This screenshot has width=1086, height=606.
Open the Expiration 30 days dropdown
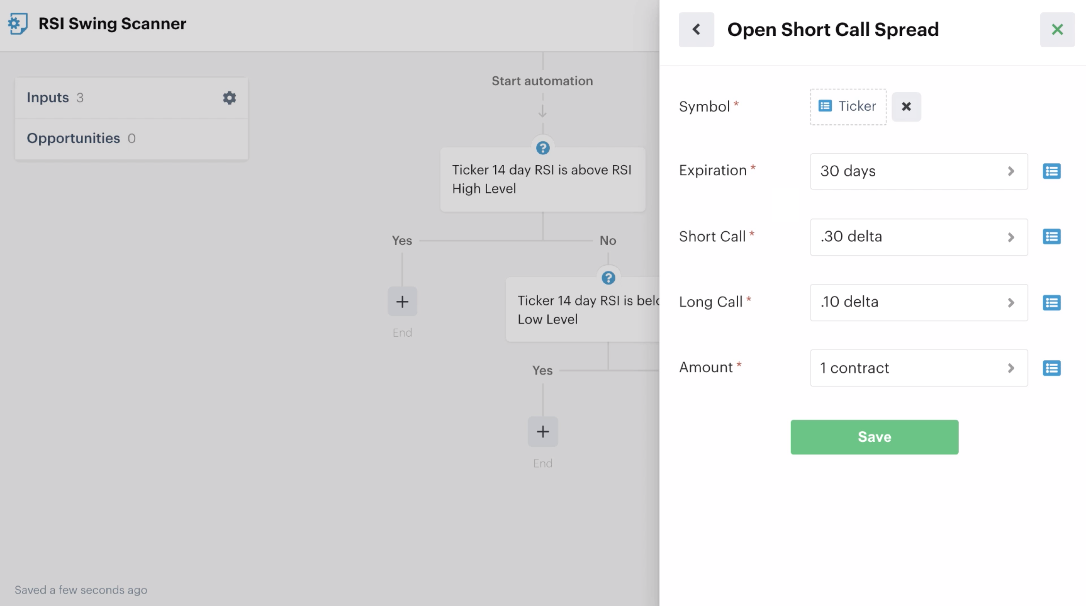[x=919, y=171]
